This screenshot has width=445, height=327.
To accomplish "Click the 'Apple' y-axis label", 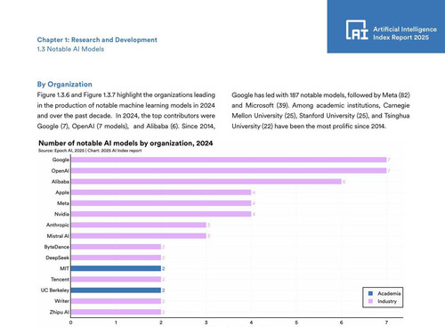I will [62, 192].
